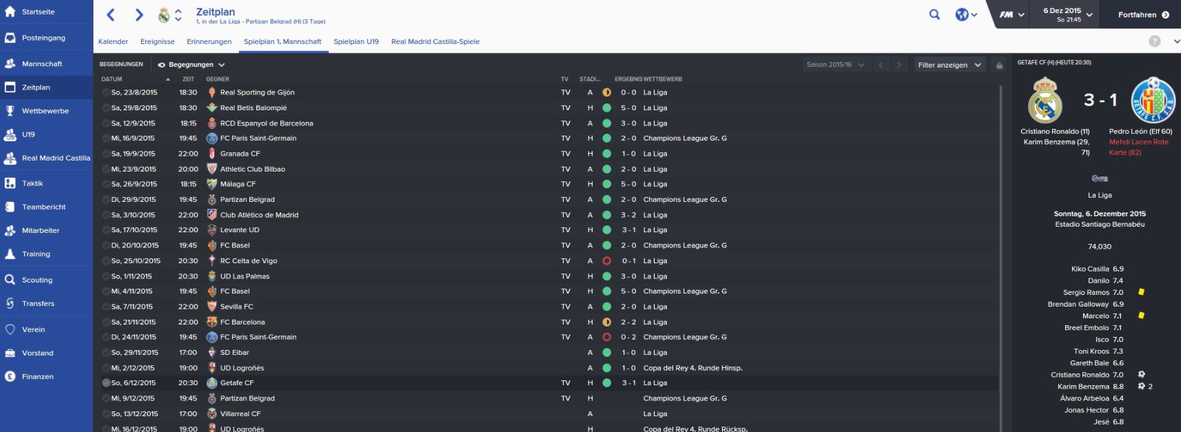Image resolution: width=1181 pixels, height=432 pixels.
Task: Open the help question mark icon
Action: [1154, 41]
